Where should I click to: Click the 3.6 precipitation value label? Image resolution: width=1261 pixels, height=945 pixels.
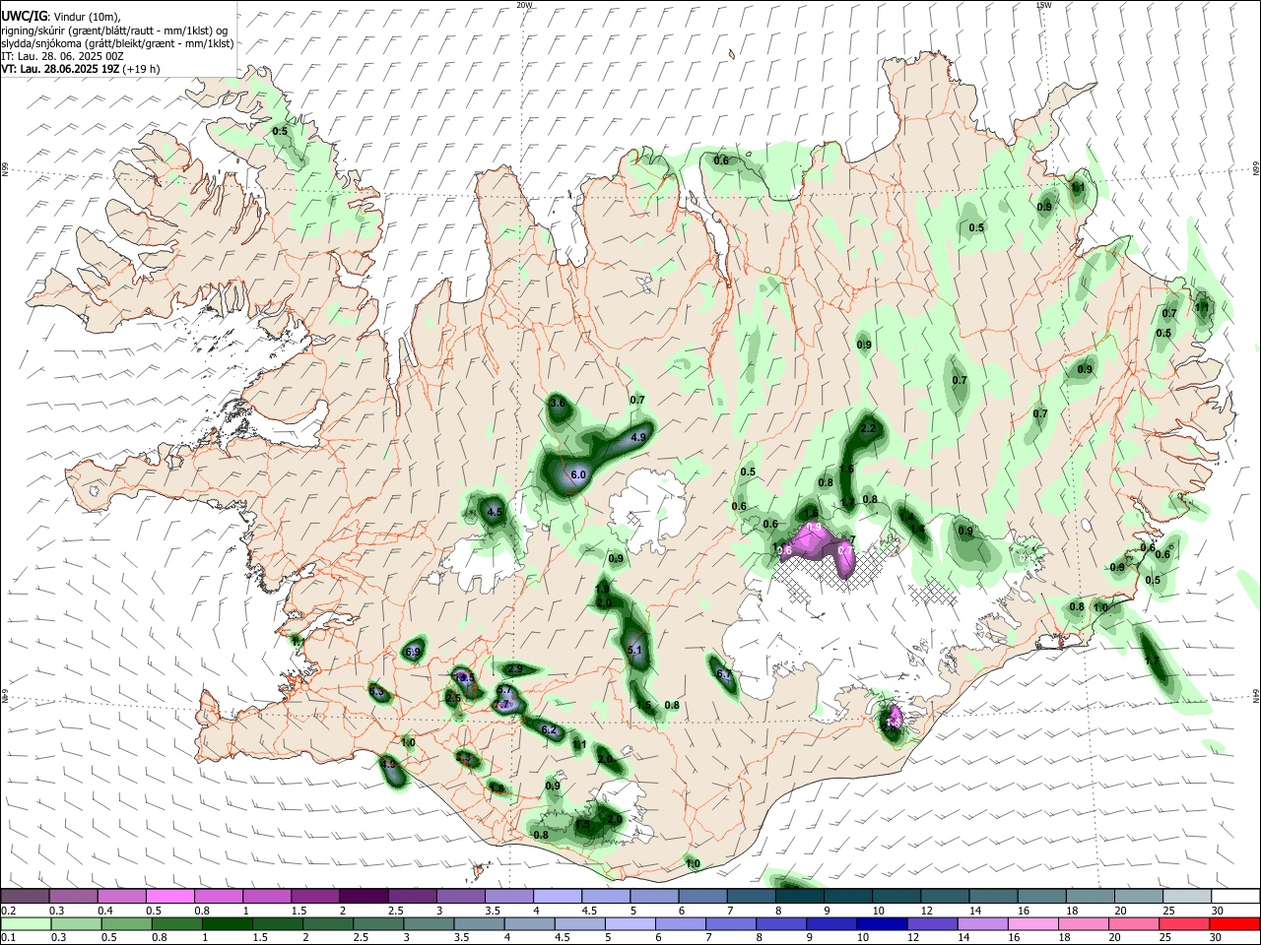coord(558,403)
